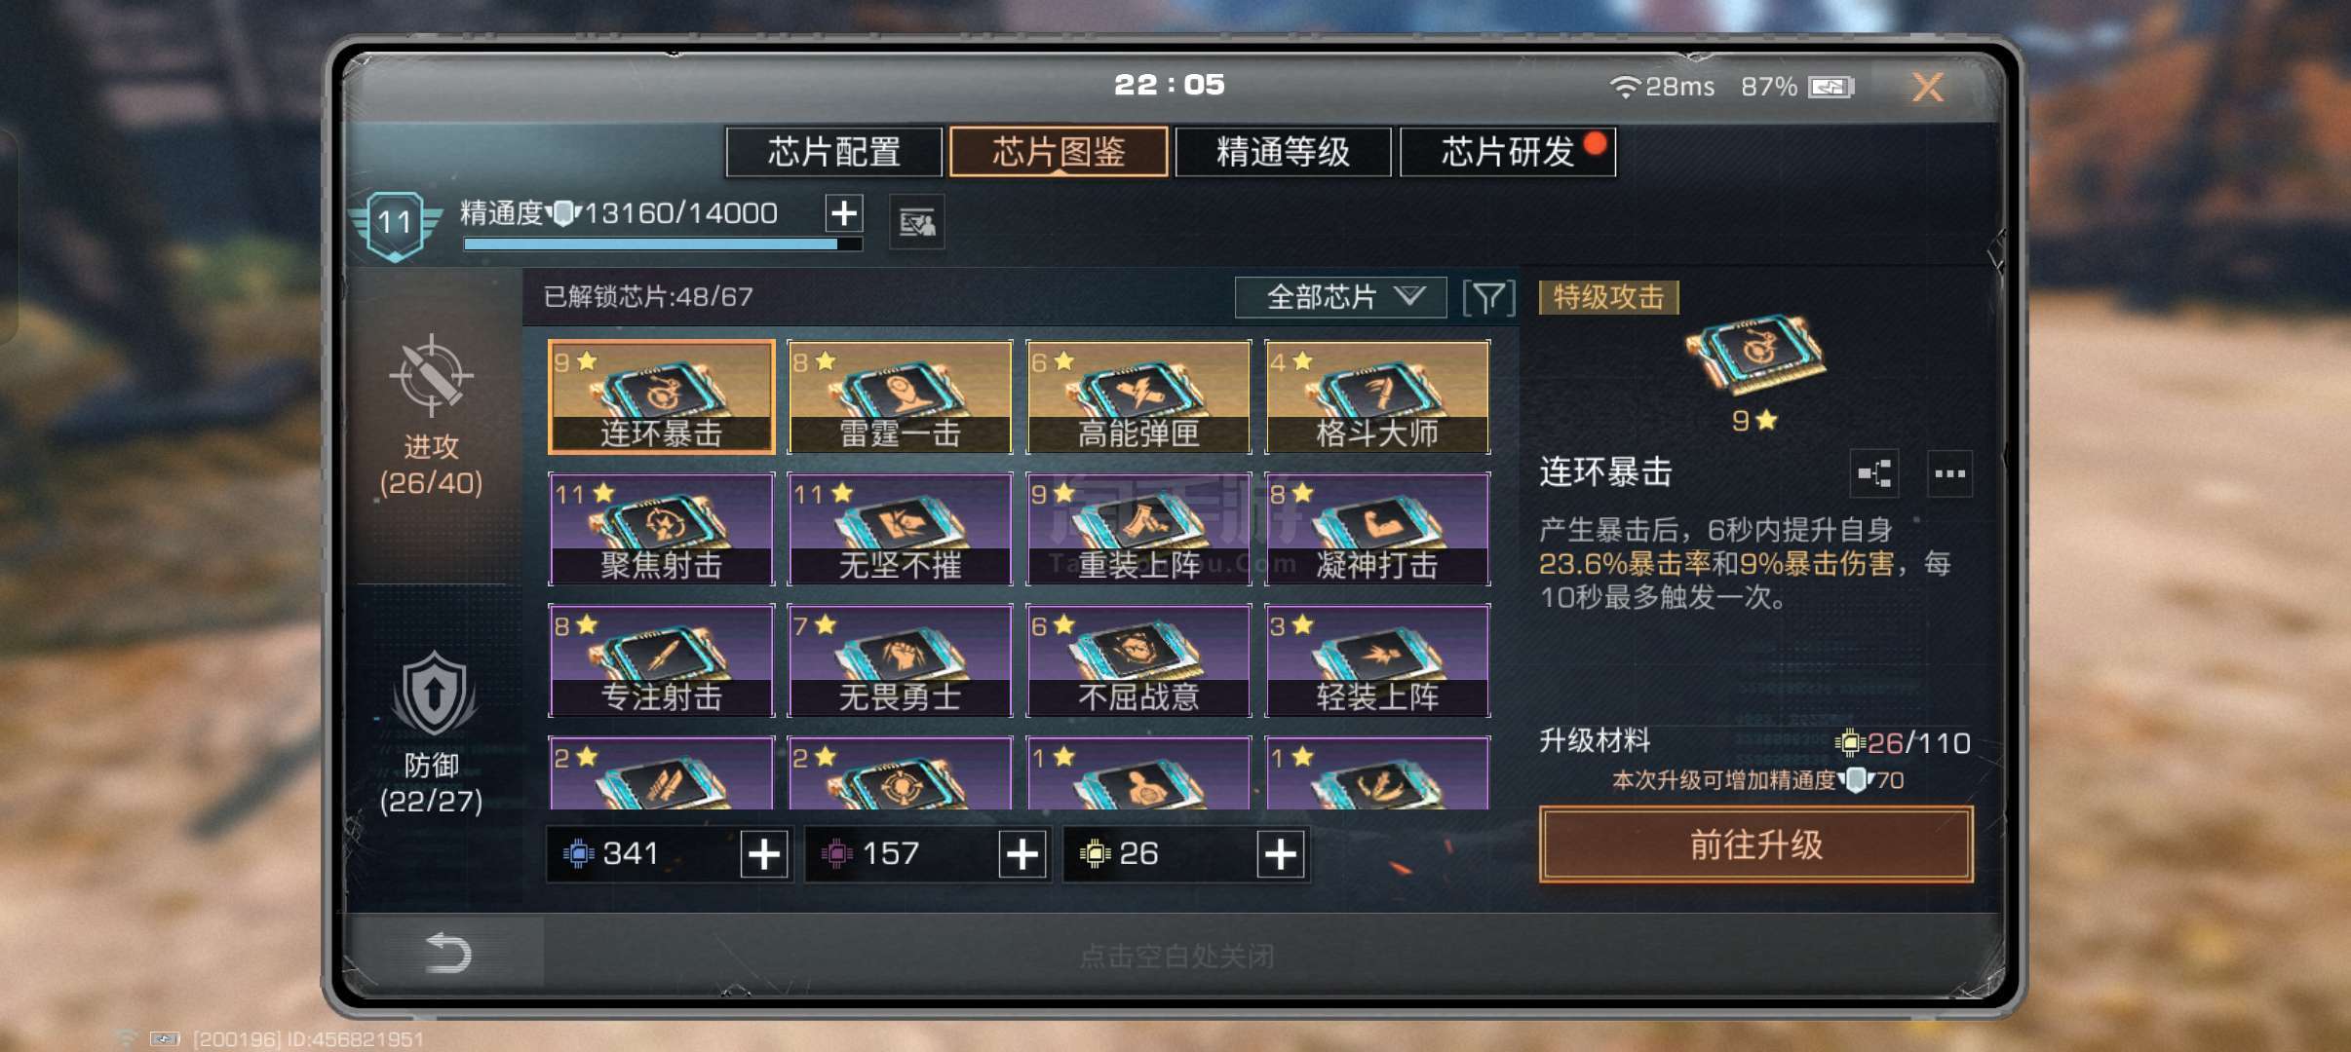Add blue chip material next to 341
This screenshot has width=2351, height=1052.
pos(764,854)
